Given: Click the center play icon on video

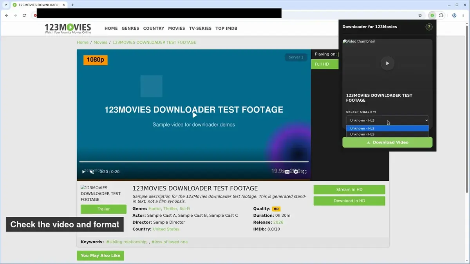Looking at the screenshot, I should (x=195, y=115).
